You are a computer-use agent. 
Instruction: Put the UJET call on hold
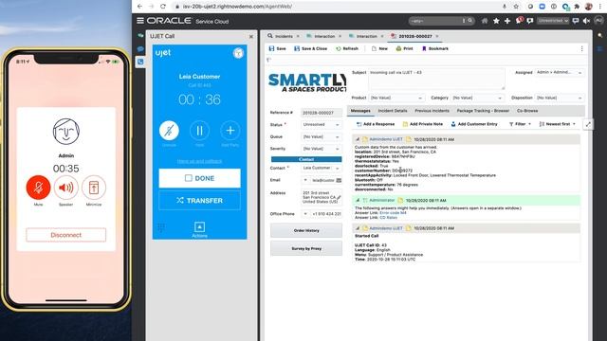pyautogui.click(x=199, y=131)
